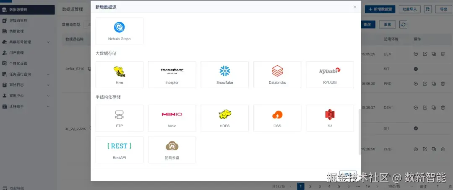The image size is (453, 190).
Task: Add data source for zr_pg_public SIT row
Action: (x=416, y=128)
